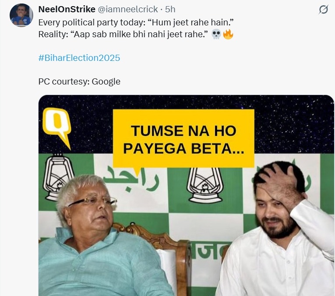Click the "PC courtesy: Google" text
Screen dimensions: 335x296
click(79, 81)
